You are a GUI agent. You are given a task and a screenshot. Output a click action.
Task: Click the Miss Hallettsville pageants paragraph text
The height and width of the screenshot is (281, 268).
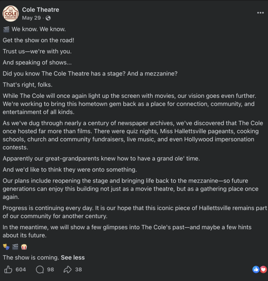point(133,135)
